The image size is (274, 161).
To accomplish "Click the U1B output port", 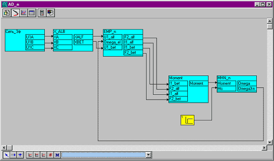I will (35, 42).
